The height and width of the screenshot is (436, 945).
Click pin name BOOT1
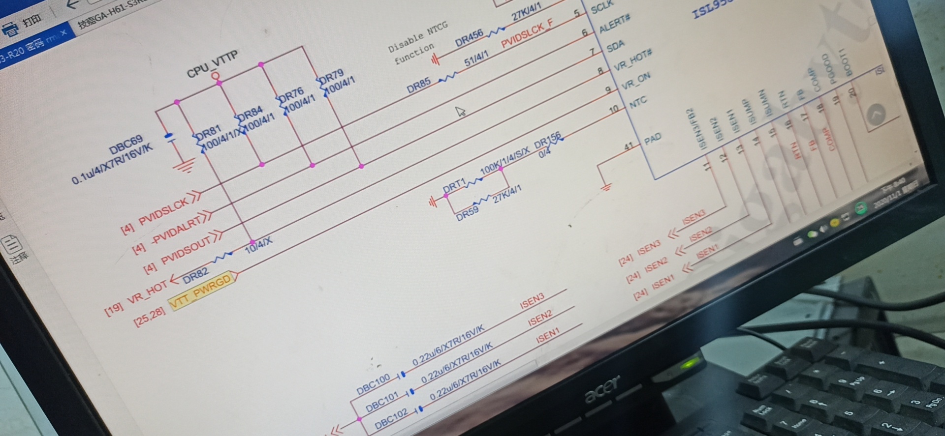(846, 61)
